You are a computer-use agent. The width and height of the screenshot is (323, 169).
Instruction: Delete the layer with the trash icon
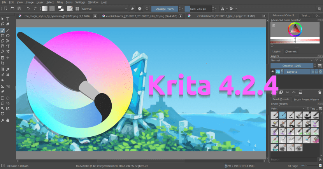click(319, 92)
